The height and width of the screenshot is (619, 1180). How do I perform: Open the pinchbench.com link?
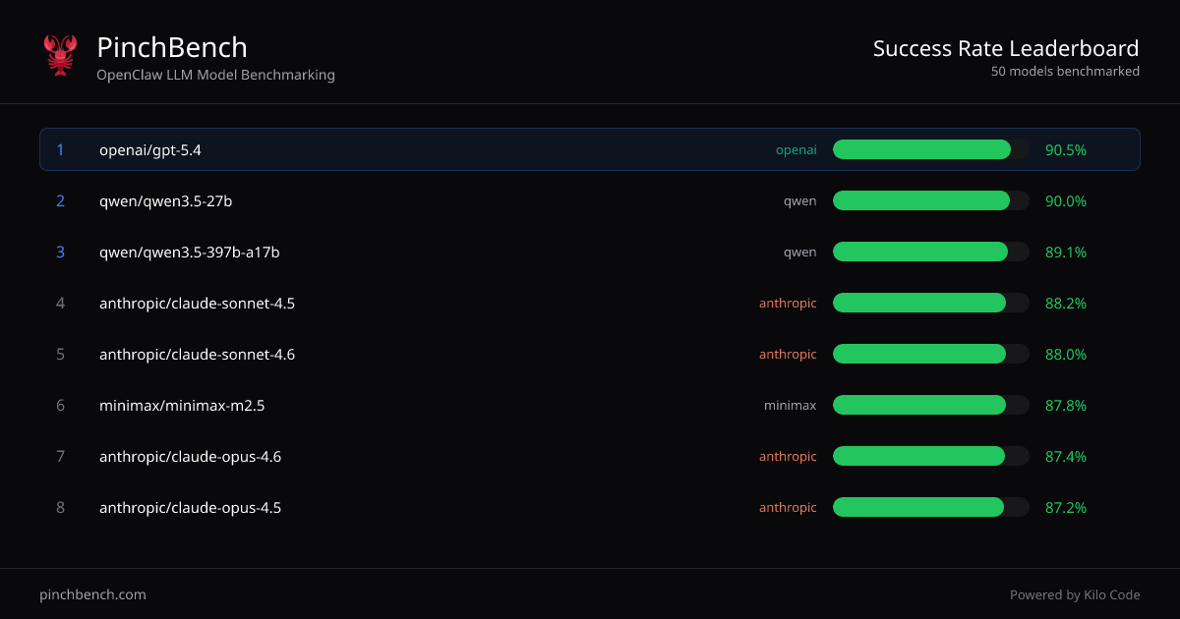[92, 594]
